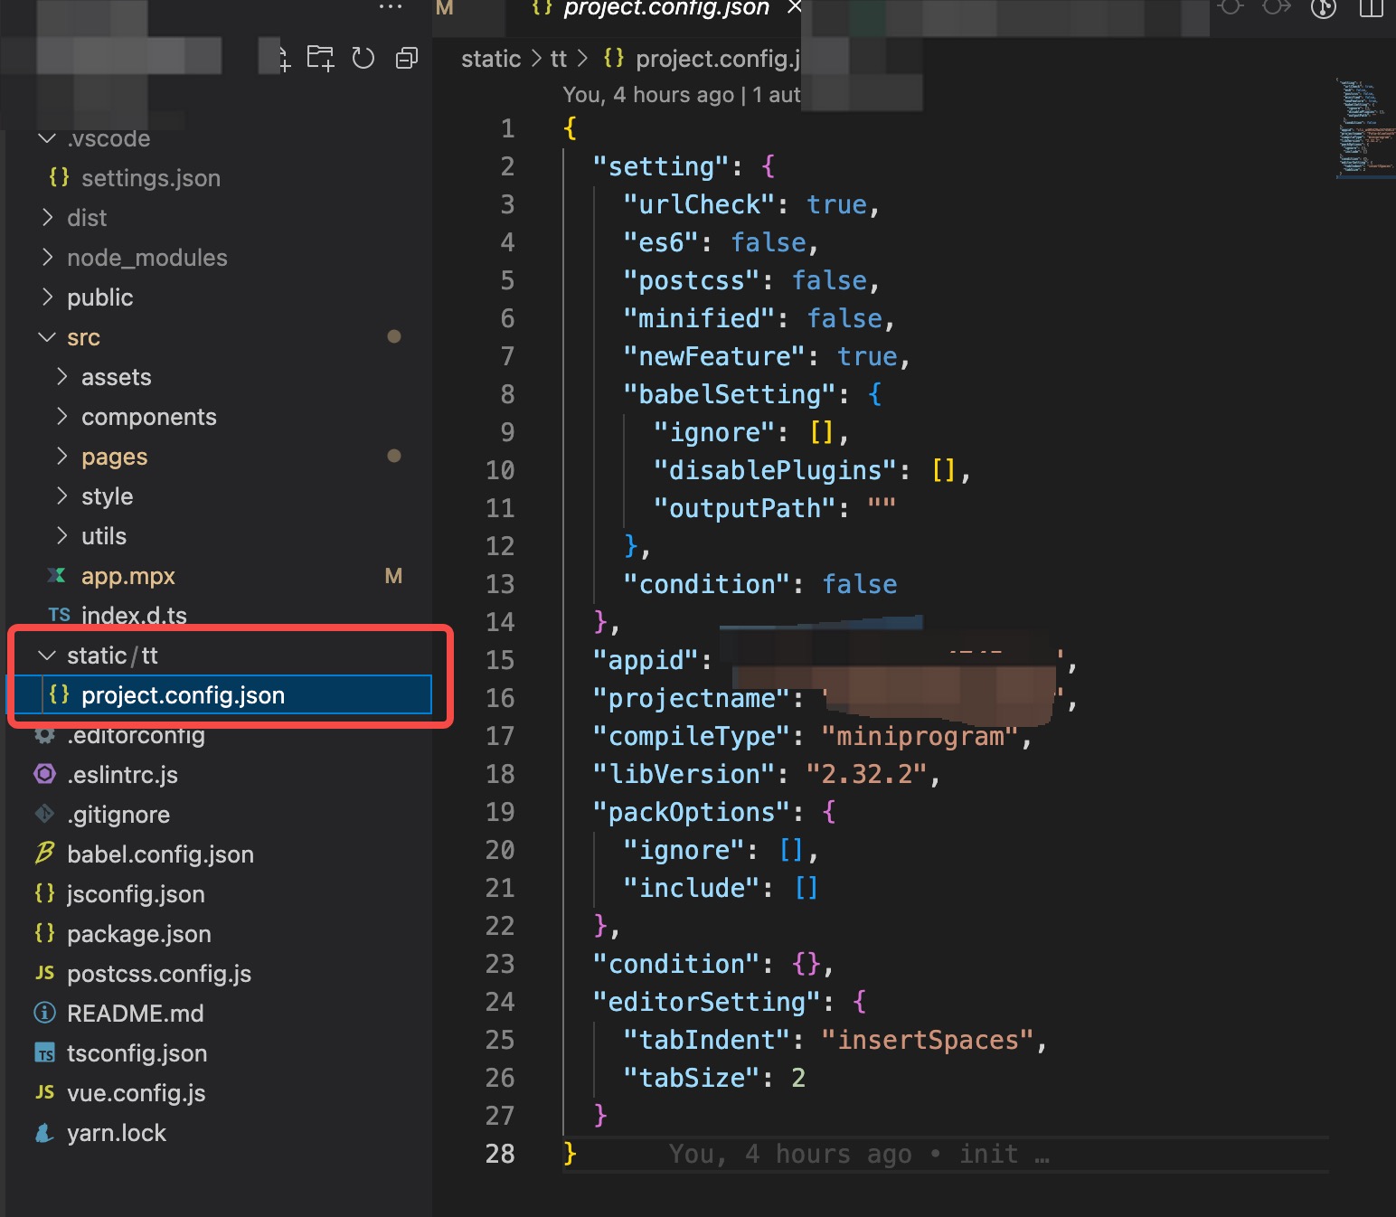Click the "projectname" key on line 16

[x=692, y=698]
